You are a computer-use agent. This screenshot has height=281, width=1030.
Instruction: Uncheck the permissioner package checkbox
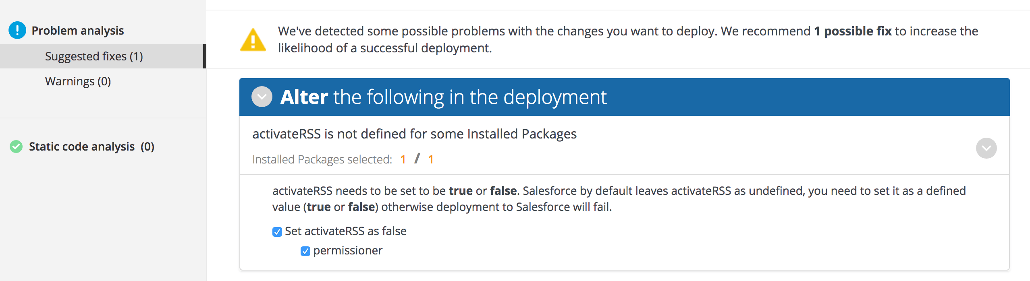(305, 250)
